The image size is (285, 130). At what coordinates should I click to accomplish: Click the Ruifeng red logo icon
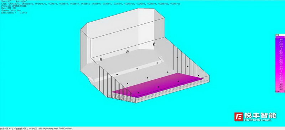pos(239,117)
